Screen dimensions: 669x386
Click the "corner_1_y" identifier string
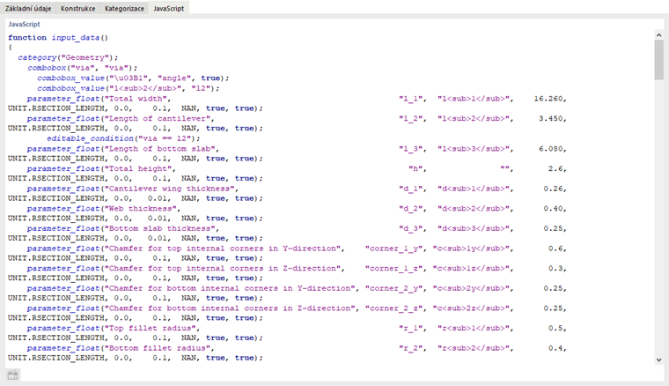click(393, 249)
